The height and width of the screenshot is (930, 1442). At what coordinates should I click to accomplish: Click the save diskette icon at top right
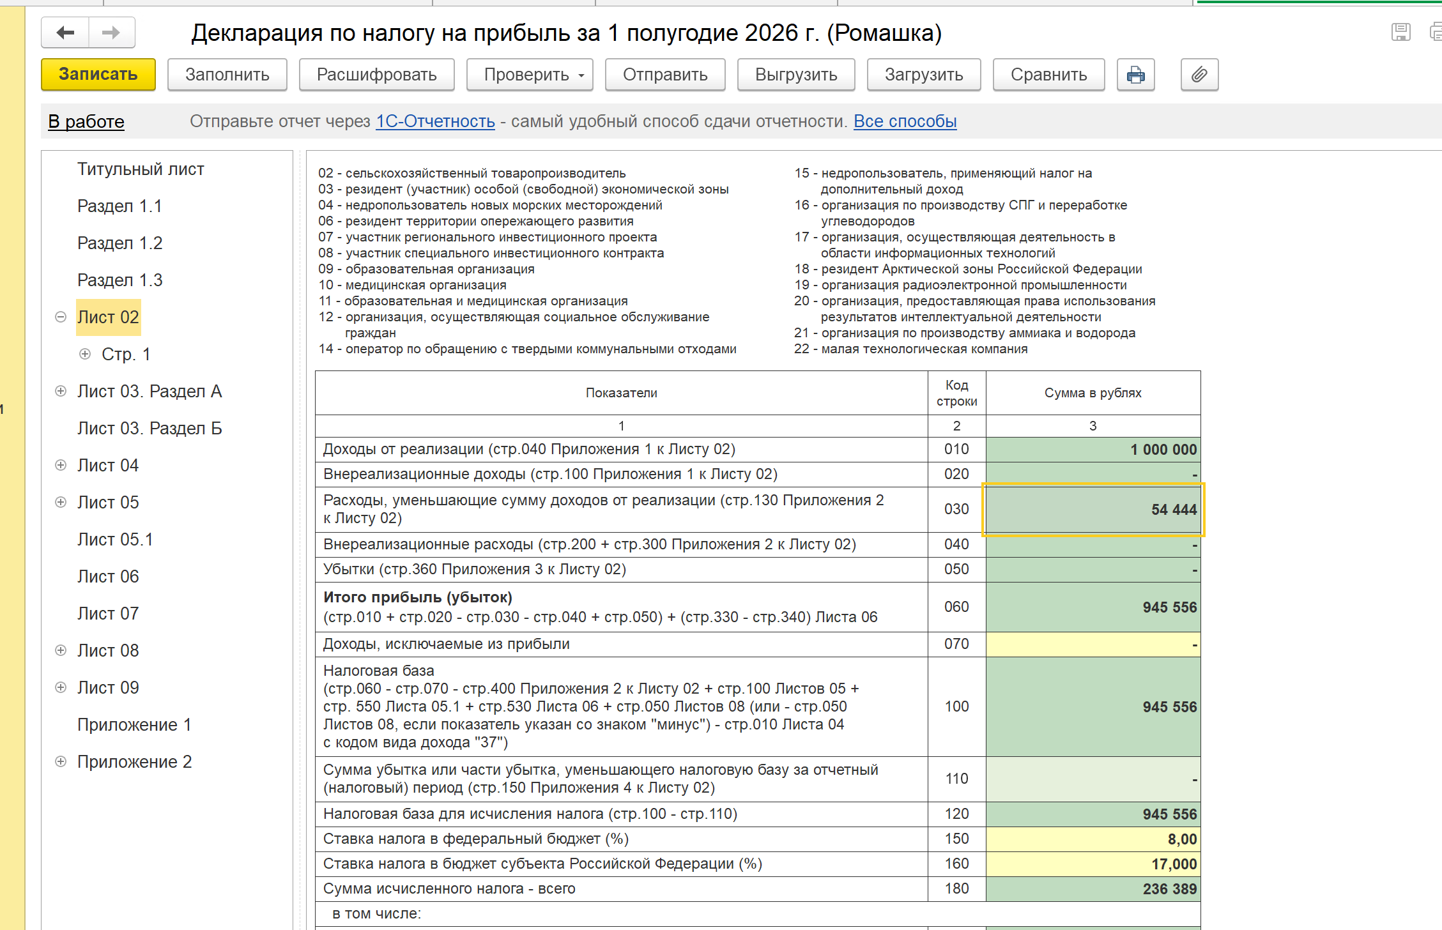(x=1400, y=32)
